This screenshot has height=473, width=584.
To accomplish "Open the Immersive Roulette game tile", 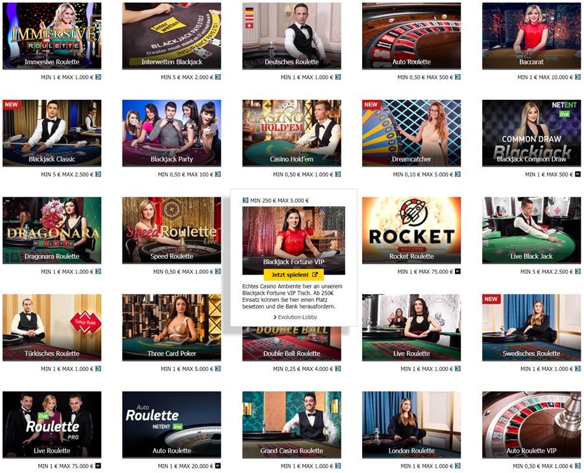I will pyautogui.click(x=52, y=36).
